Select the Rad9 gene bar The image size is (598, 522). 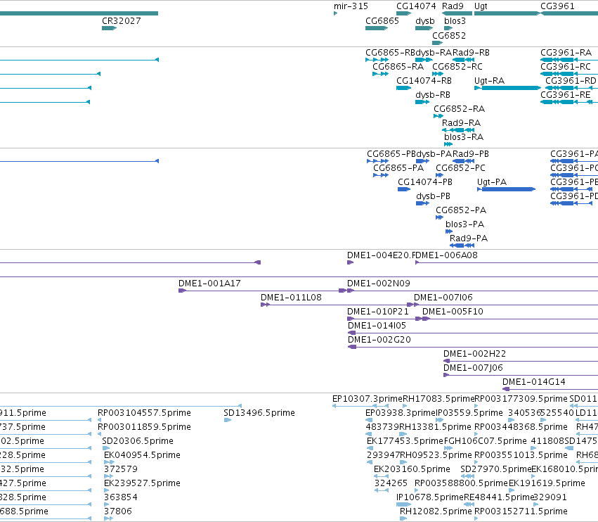click(457, 13)
